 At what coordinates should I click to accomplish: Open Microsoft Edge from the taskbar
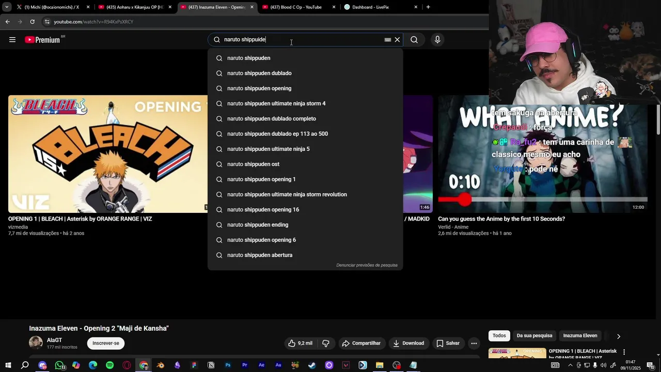tap(93, 365)
